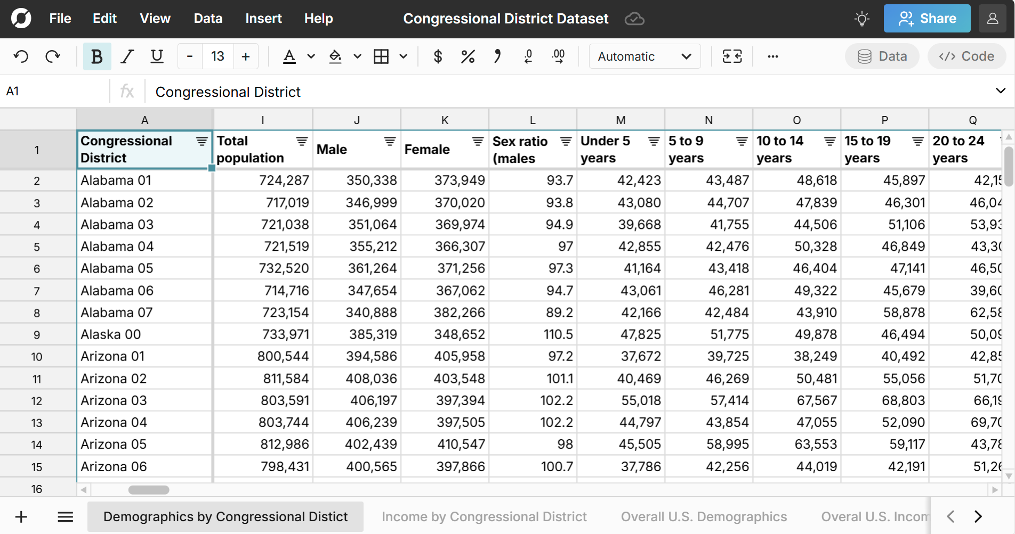Open the Automatic number format dropdown

(x=644, y=56)
